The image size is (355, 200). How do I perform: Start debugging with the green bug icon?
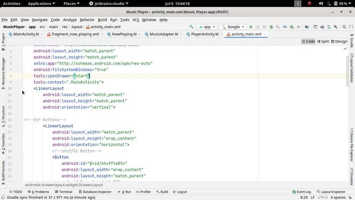tap(271, 27)
